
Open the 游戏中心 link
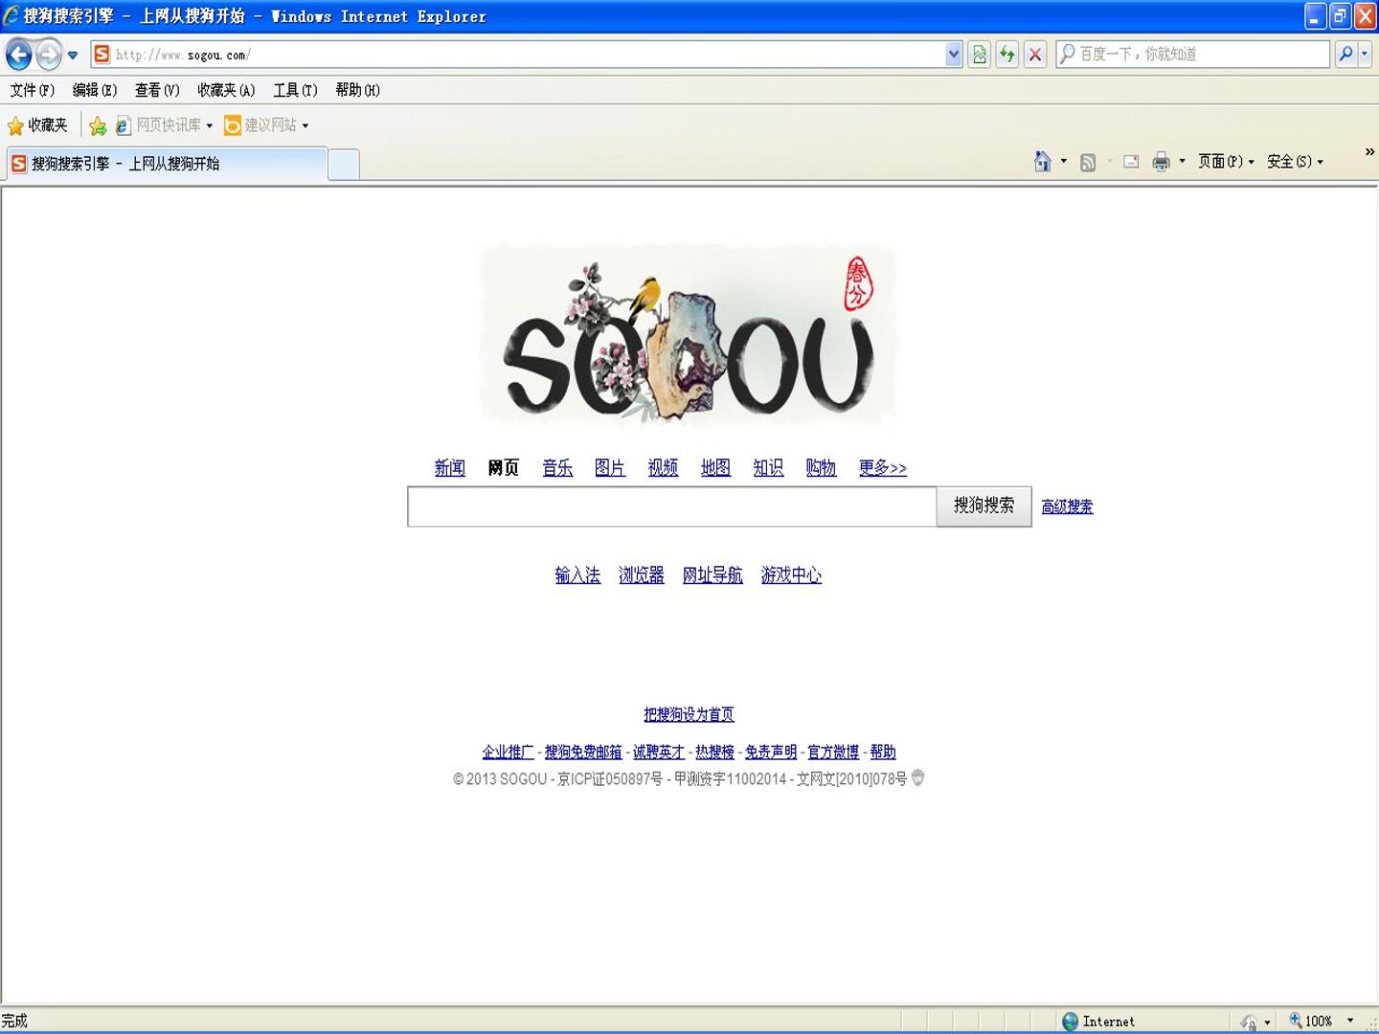791,575
